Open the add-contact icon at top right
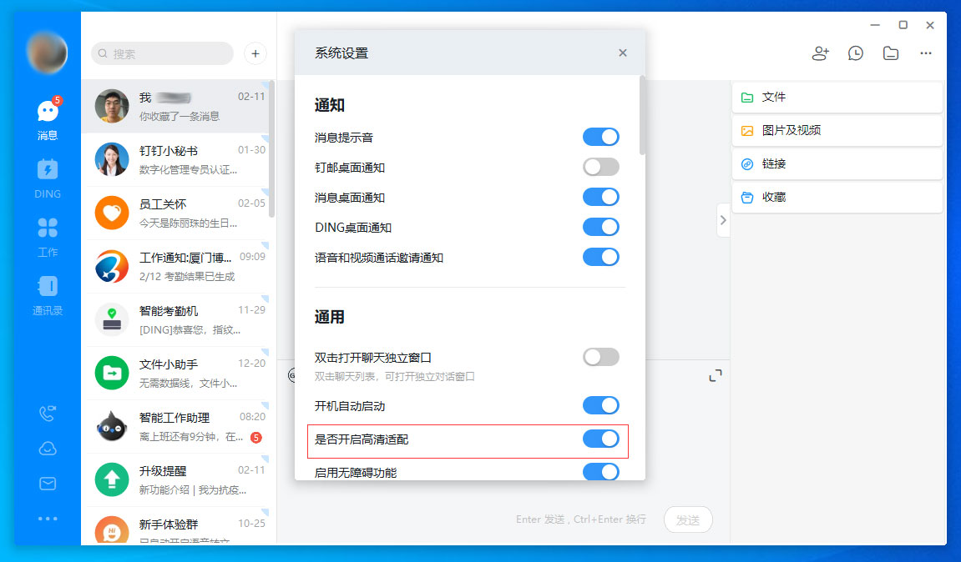 820,53
